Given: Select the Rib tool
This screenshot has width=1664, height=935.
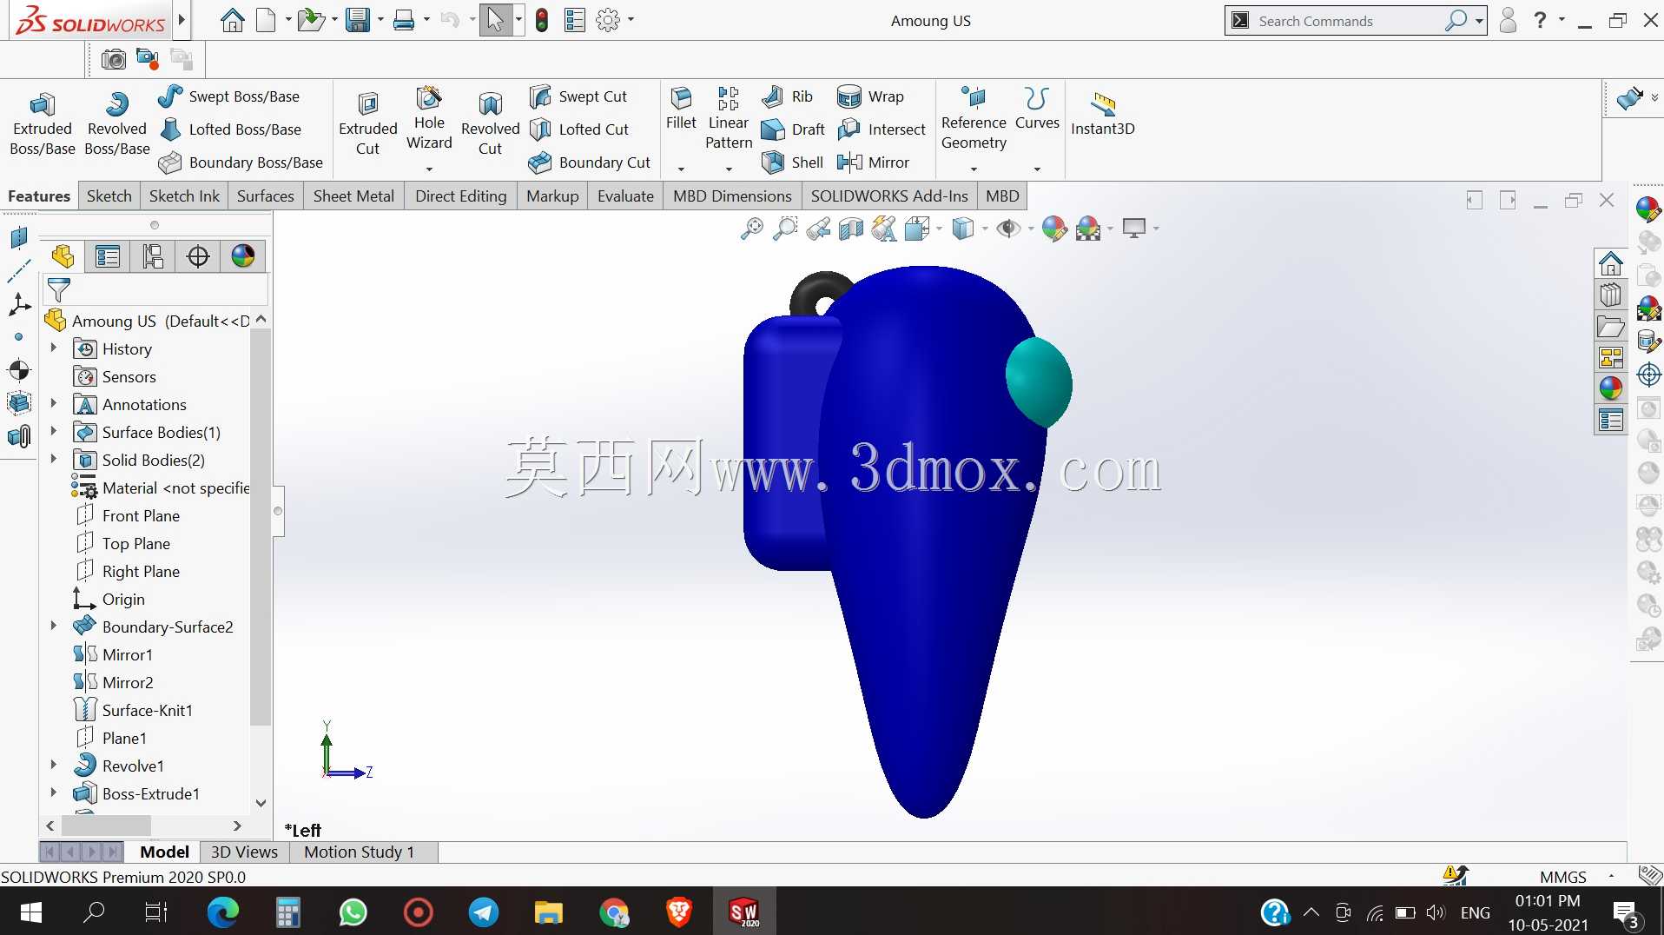Looking at the screenshot, I should [x=787, y=96].
